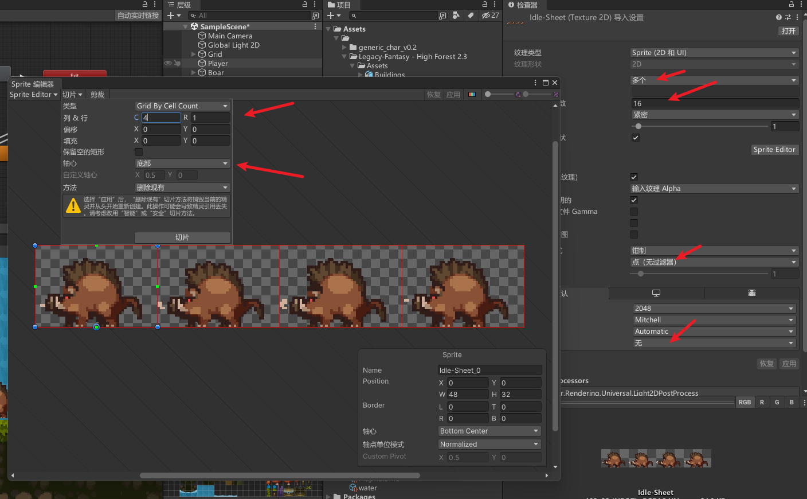Select default platform monitor tab icon
The width and height of the screenshot is (807, 499).
[x=656, y=293]
